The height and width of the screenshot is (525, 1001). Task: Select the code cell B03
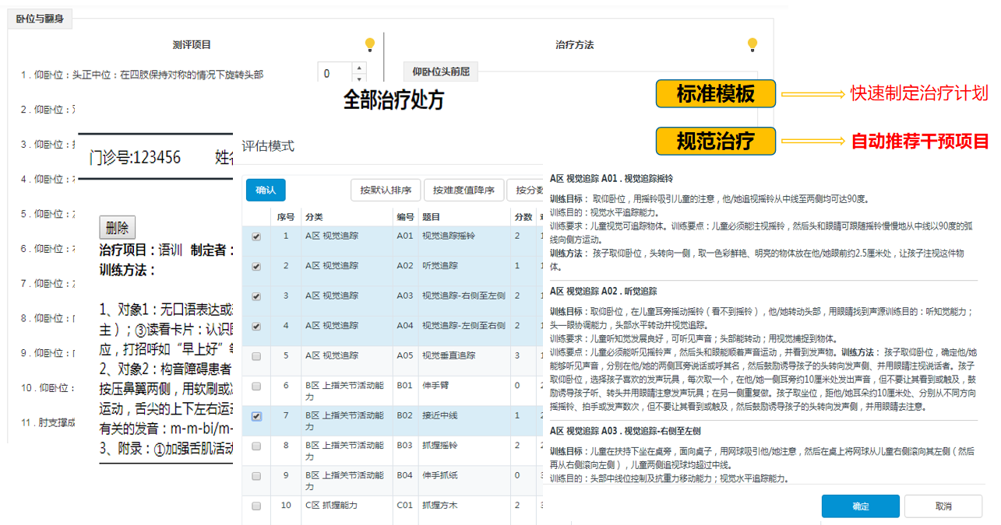point(405,446)
